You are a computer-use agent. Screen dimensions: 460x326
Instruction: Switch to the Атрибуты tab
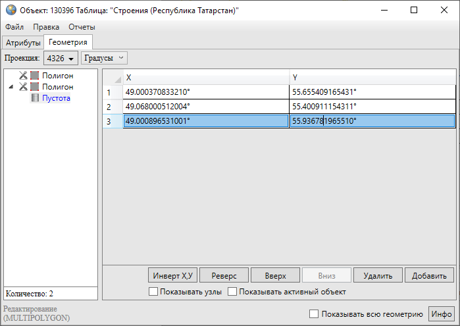(23, 43)
